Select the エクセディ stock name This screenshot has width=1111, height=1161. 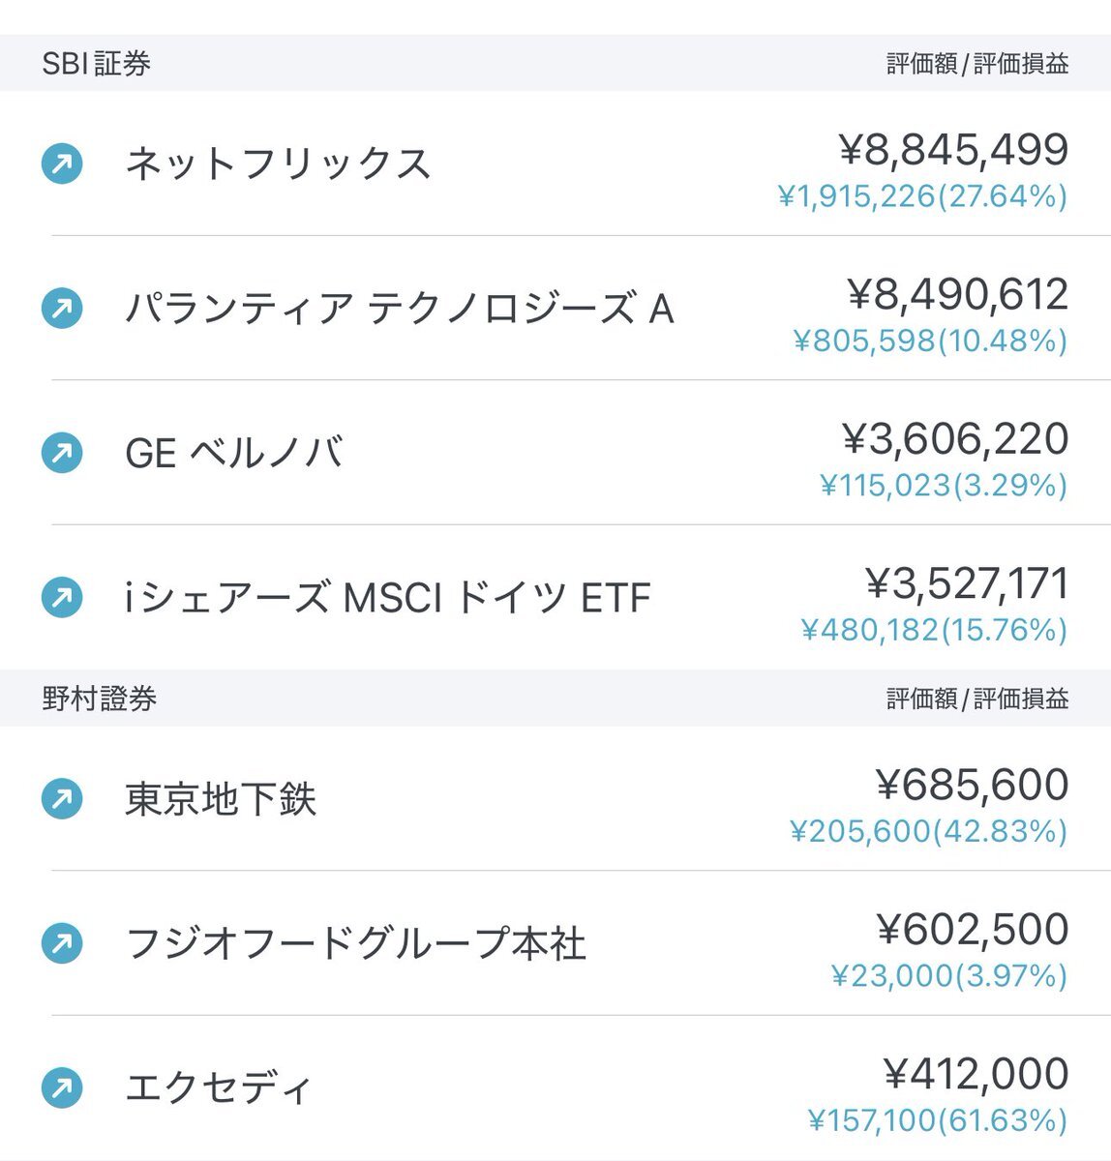(x=219, y=1088)
